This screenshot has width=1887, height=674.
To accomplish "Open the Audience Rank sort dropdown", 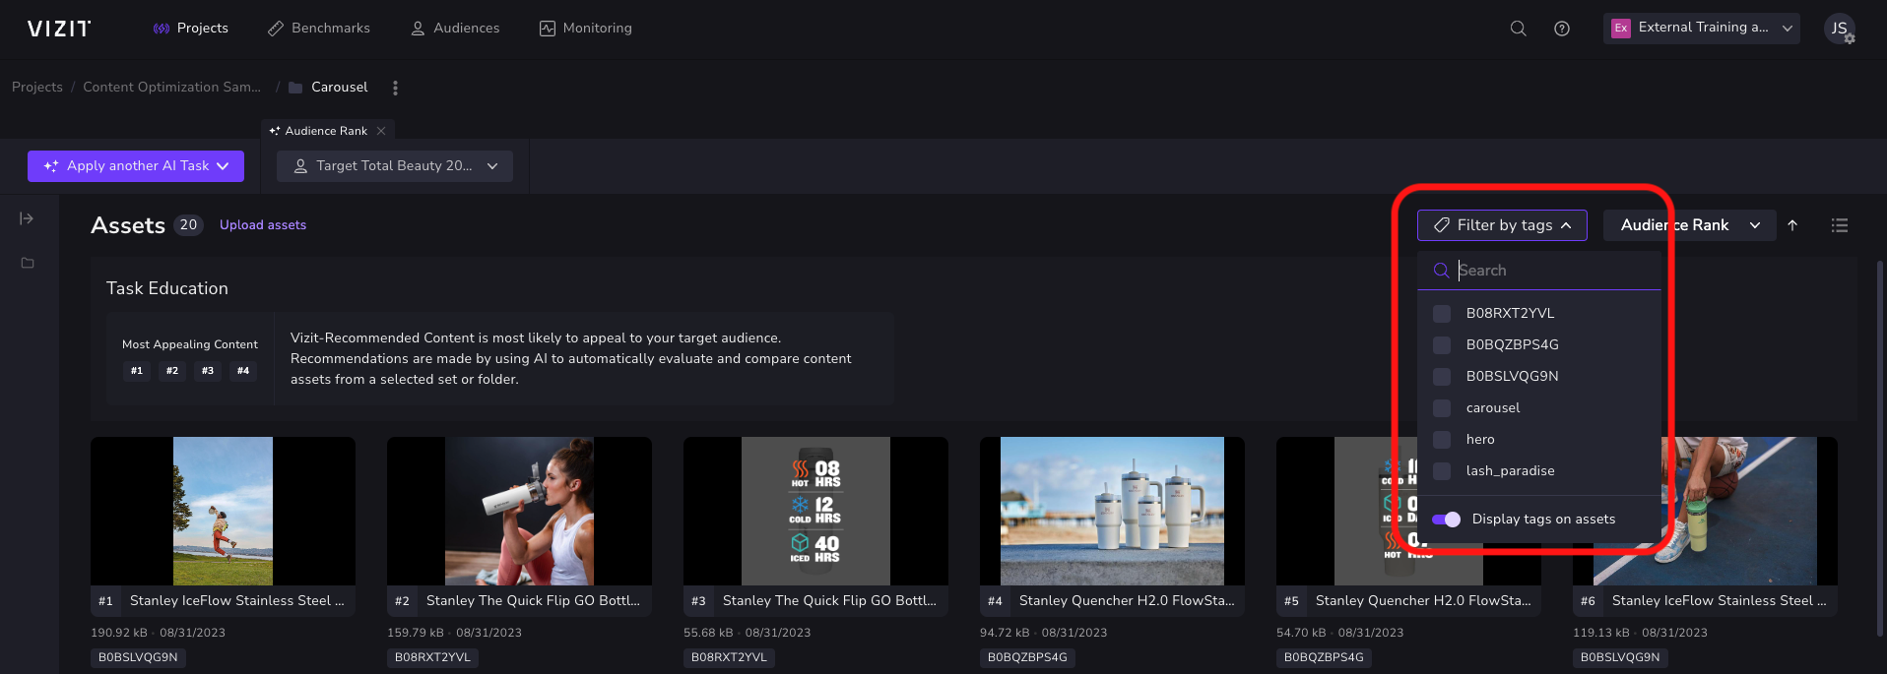I will [x=1689, y=225].
